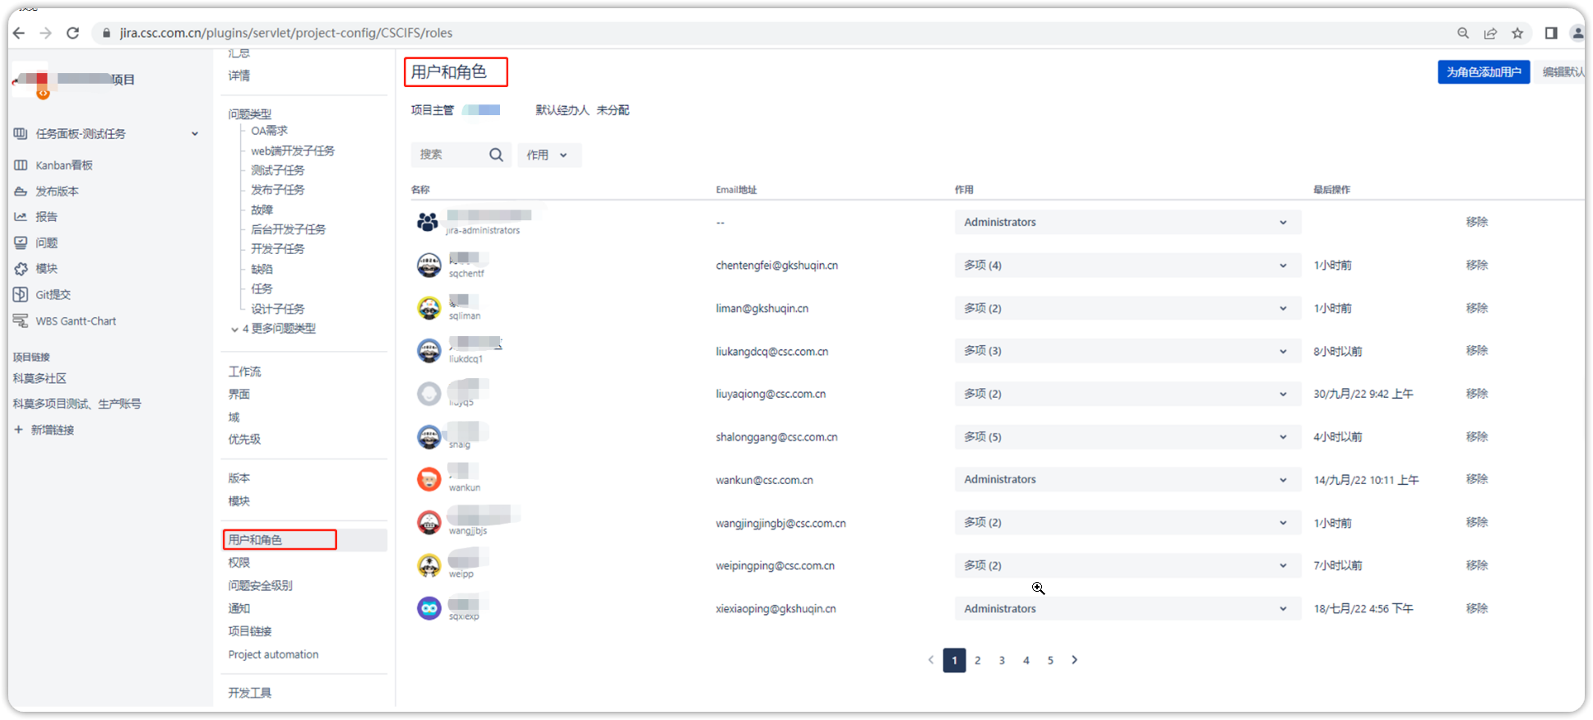Viewport: 1593px width, 720px height.
Task: Click the browser forward arrow
Action: tap(46, 33)
